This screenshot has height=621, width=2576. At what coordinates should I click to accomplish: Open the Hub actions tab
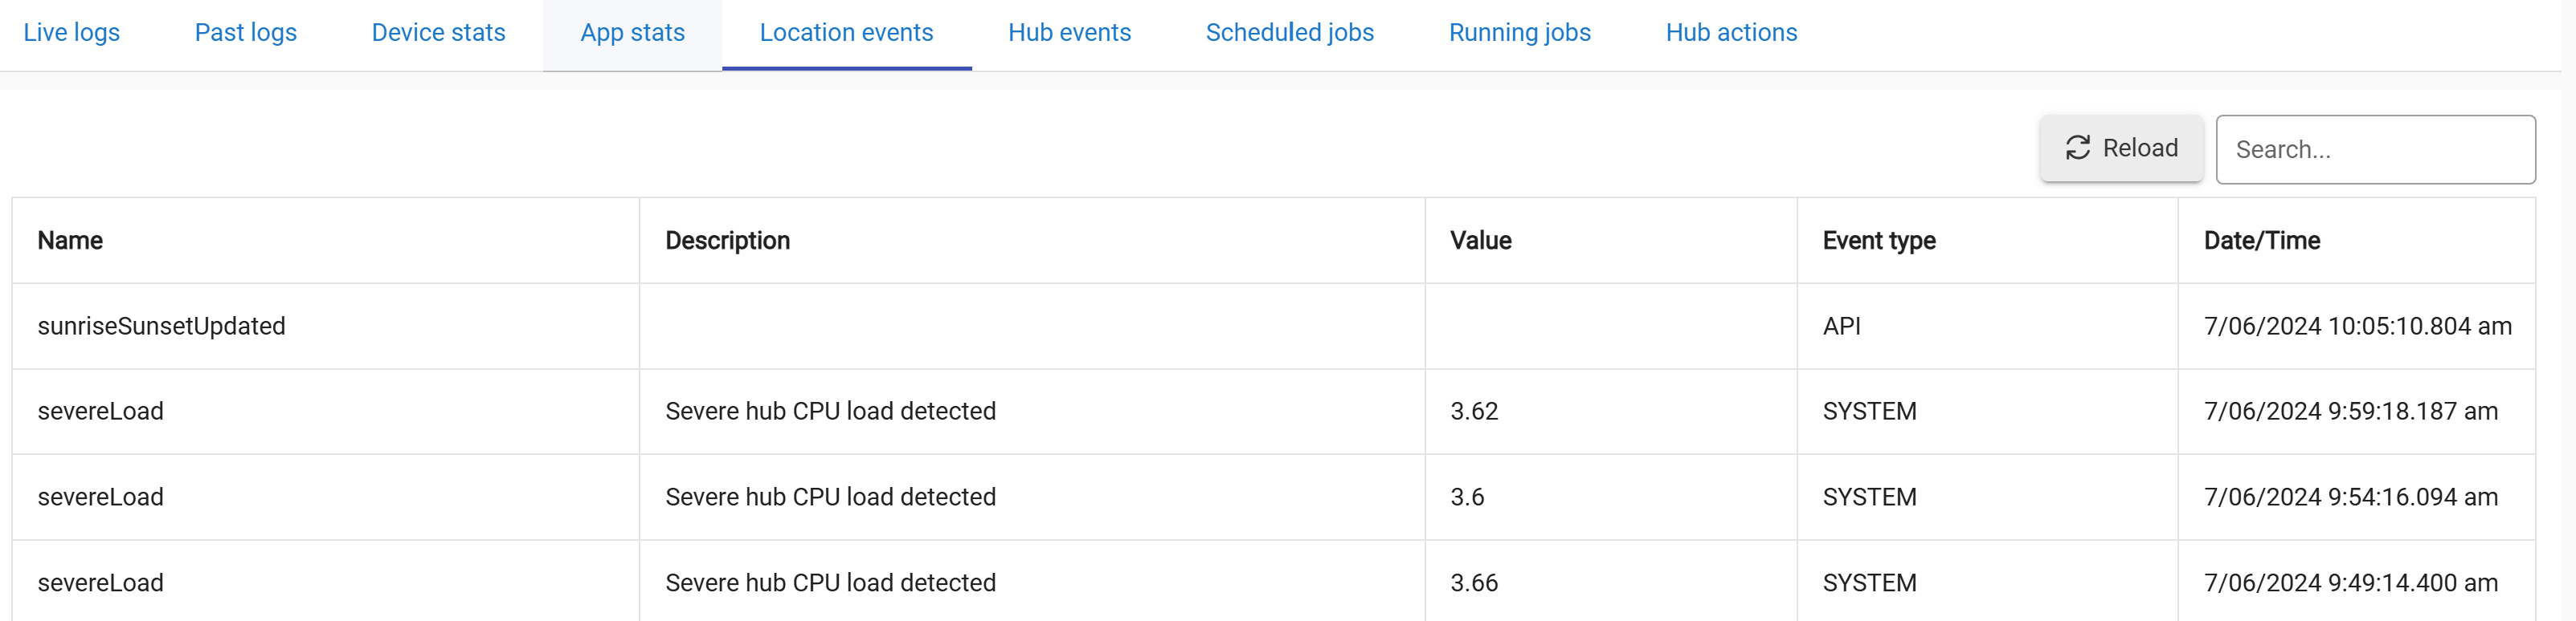tap(1731, 33)
